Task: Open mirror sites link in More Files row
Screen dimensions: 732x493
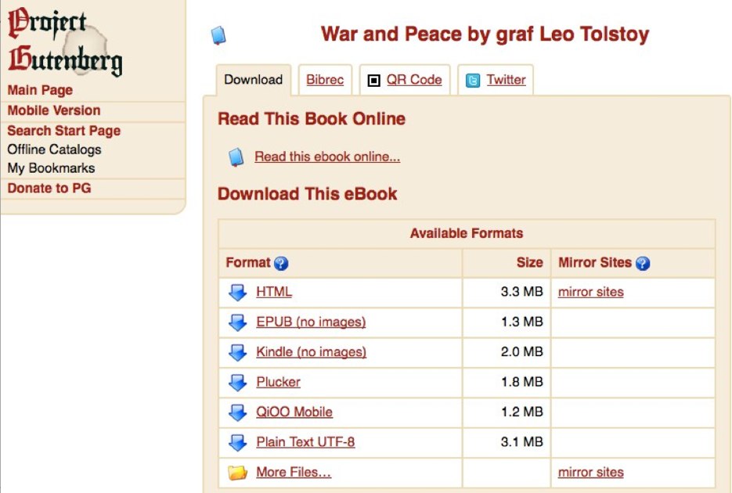Action: (591, 472)
